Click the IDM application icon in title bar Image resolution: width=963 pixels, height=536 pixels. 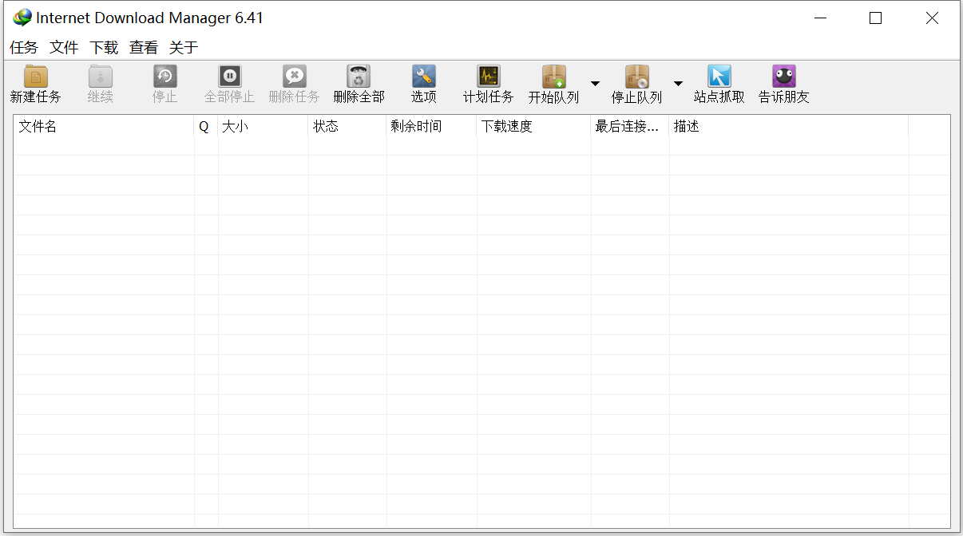(22, 18)
